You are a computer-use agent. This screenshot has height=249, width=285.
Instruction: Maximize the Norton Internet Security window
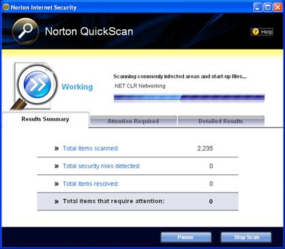point(268,7)
